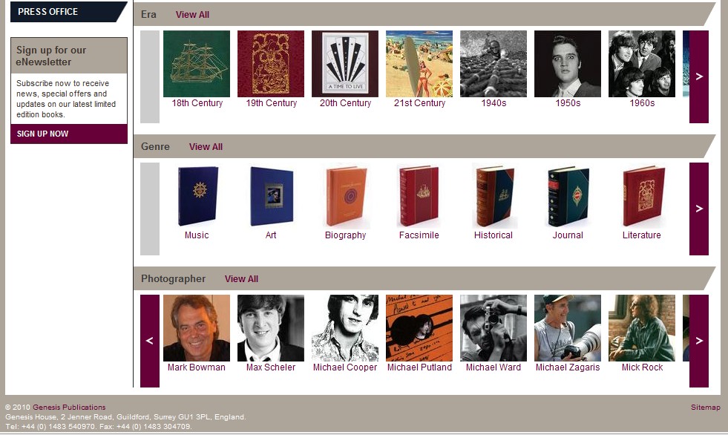The width and height of the screenshot is (728, 435).
Task: Select Michael Ward photographer portrait
Action: pos(493,328)
